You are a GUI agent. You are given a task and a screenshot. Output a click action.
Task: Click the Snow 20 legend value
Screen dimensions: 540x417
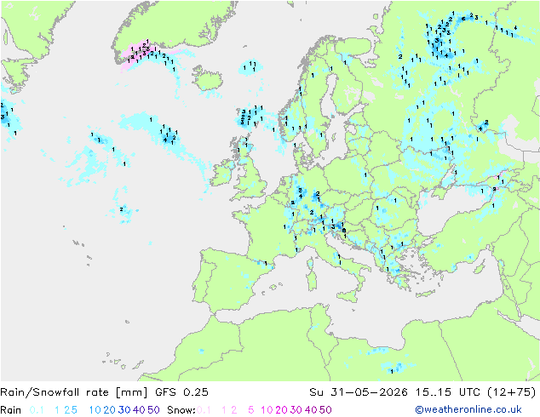coord(281,410)
